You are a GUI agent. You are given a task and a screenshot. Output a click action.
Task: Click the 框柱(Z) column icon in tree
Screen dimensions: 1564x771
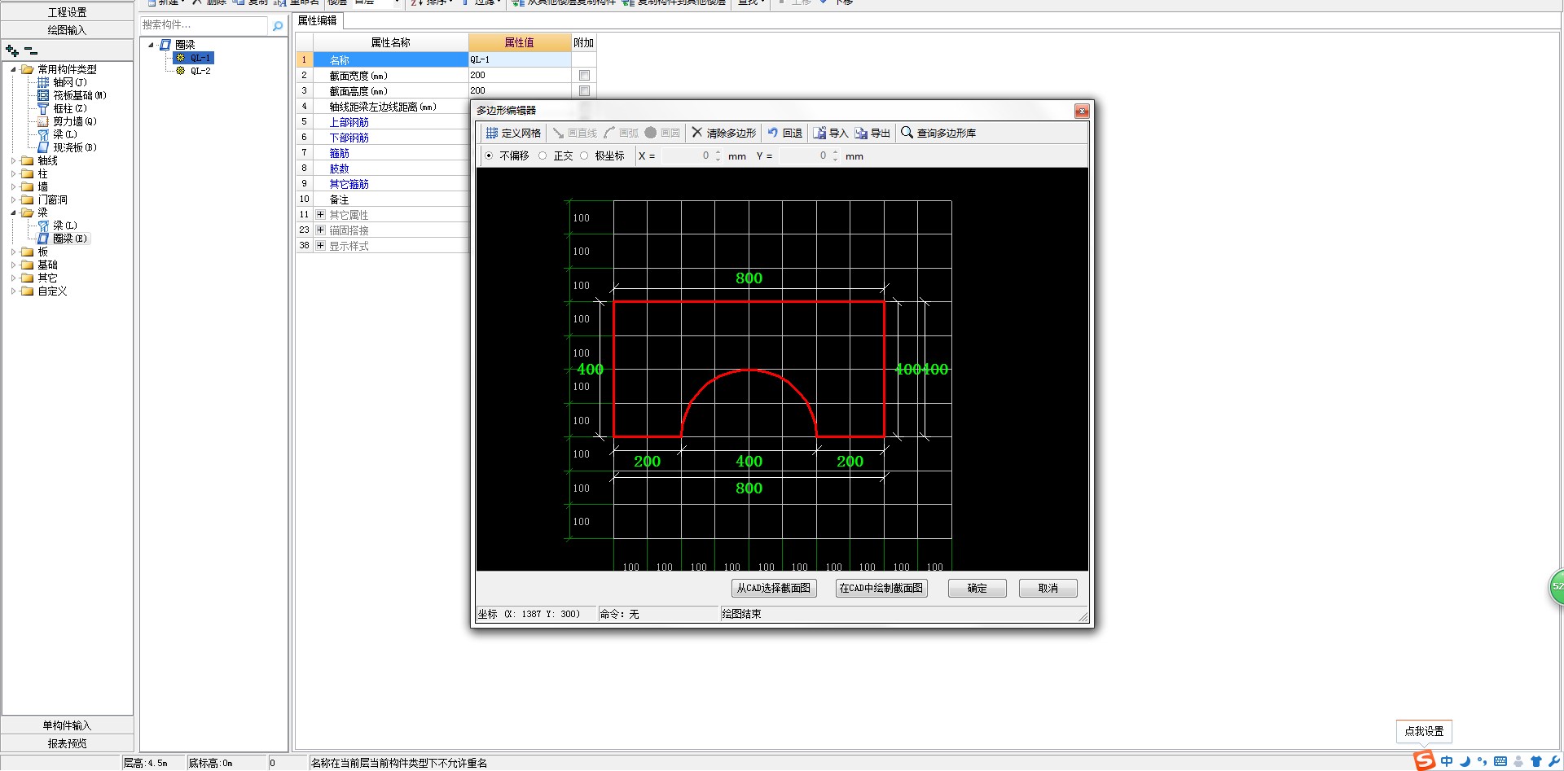(x=43, y=108)
